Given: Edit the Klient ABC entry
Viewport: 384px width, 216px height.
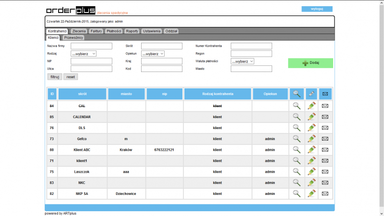Looking at the screenshot, I should pyautogui.click(x=312, y=150).
